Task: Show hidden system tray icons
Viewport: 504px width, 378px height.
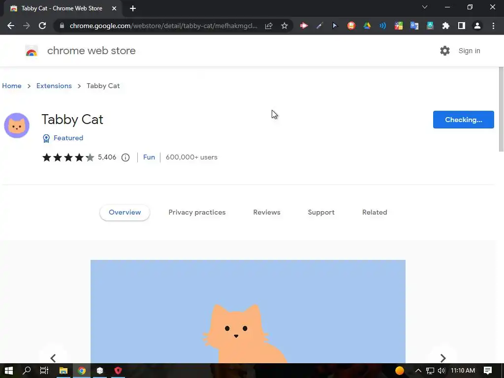Action: tap(418, 371)
